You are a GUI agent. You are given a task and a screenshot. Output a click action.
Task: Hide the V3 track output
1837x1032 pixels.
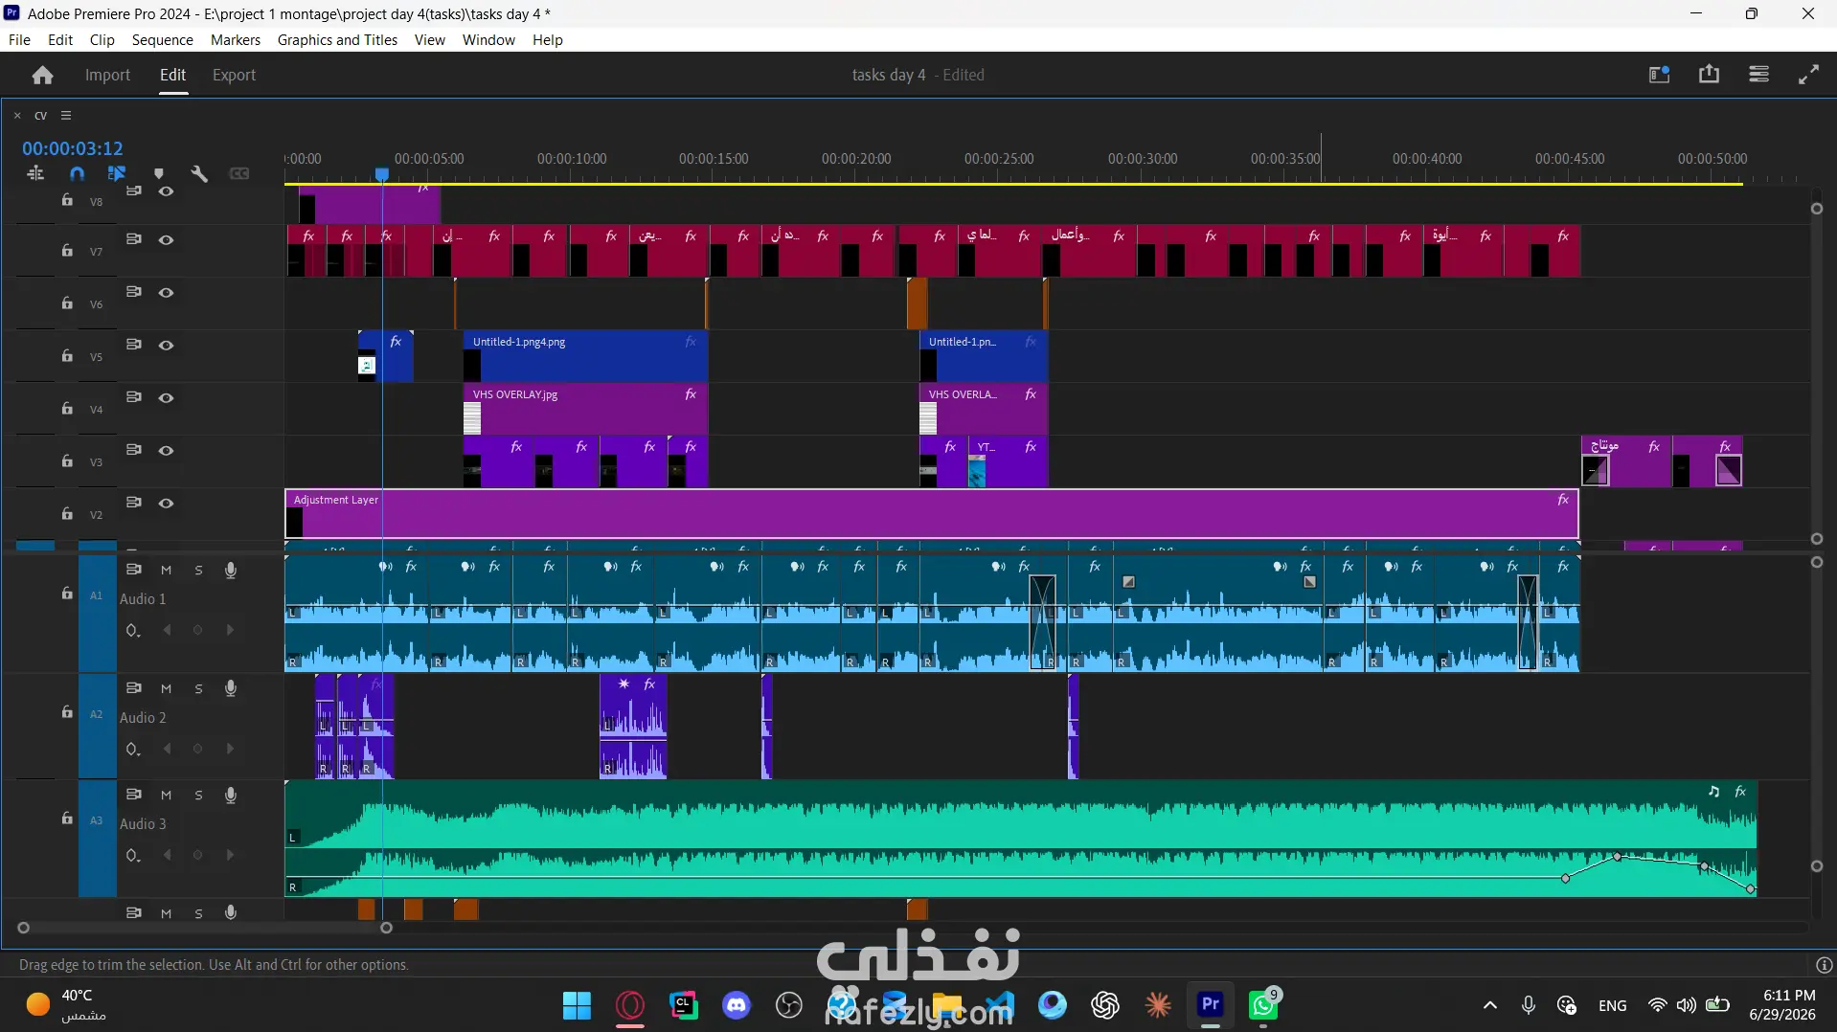click(x=166, y=450)
